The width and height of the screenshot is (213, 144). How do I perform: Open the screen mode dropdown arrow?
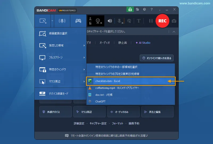[52, 21]
